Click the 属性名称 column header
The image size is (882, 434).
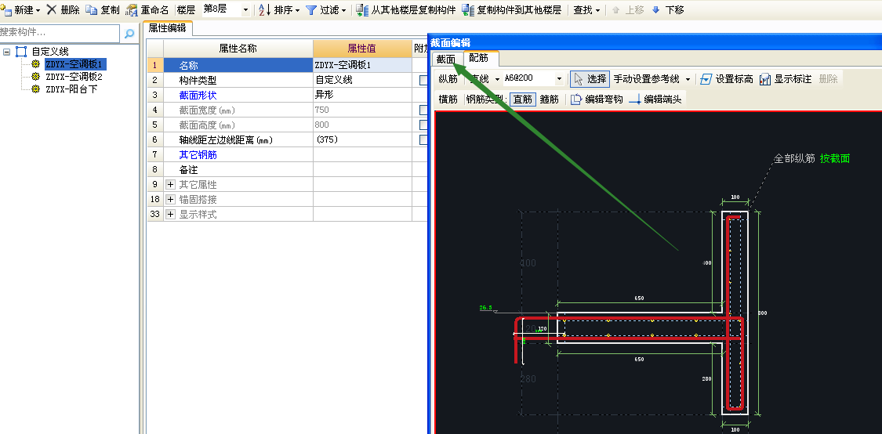point(238,49)
